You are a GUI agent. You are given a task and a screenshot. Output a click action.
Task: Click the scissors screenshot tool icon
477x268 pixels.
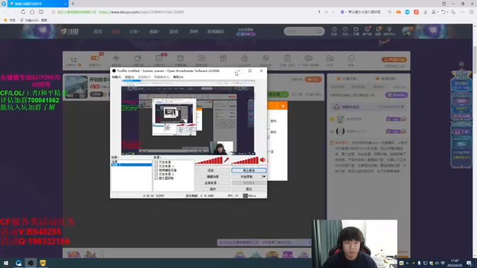click(433, 12)
